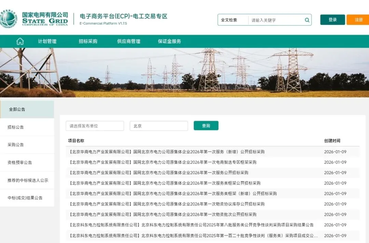The image size is (369, 243).
Task: Open the 招标采购 menu
Action: [88, 41]
